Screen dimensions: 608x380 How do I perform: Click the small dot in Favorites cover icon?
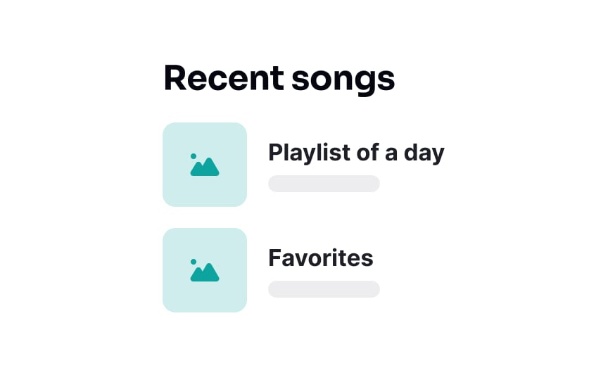(x=194, y=262)
